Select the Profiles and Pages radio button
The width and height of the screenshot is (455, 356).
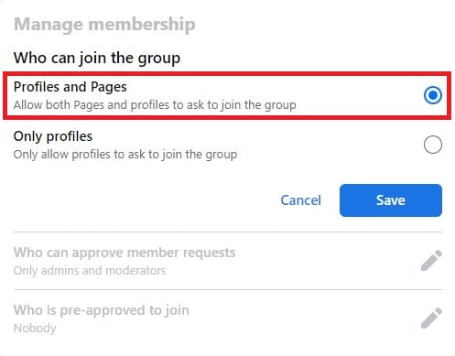pos(433,95)
